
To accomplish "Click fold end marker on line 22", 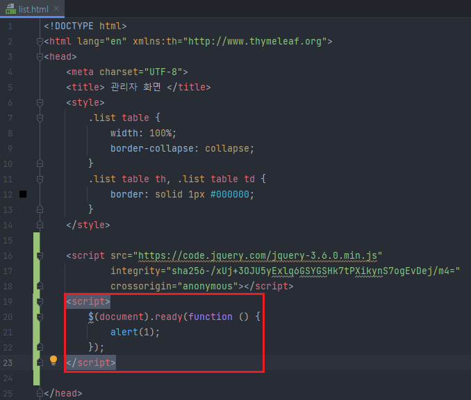I will pos(40,348).
